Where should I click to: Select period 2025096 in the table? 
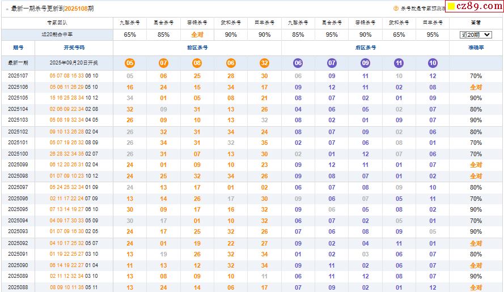[x=18, y=198]
